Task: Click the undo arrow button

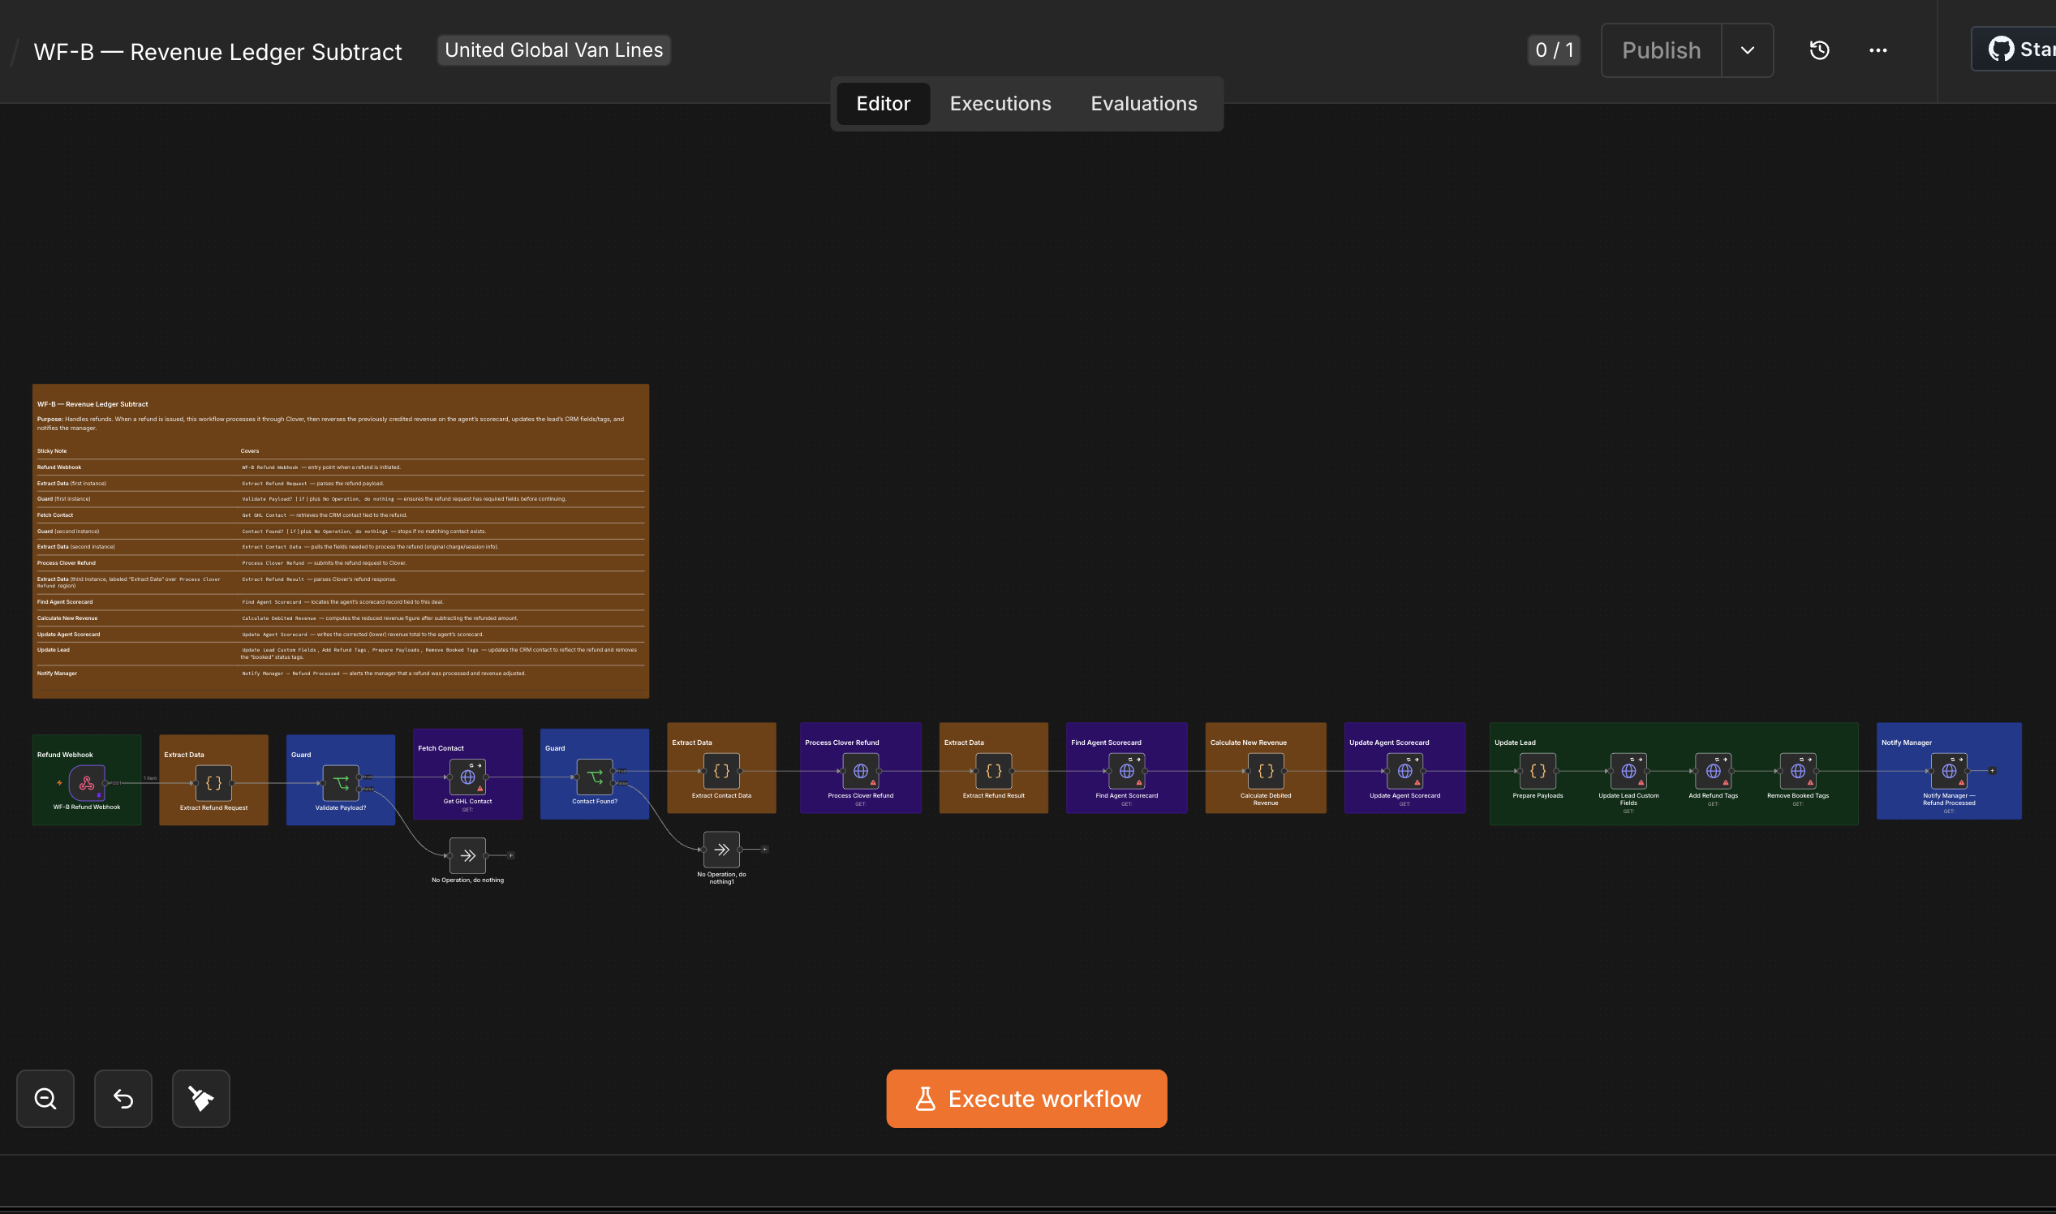Action: pyautogui.click(x=123, y=1099)
